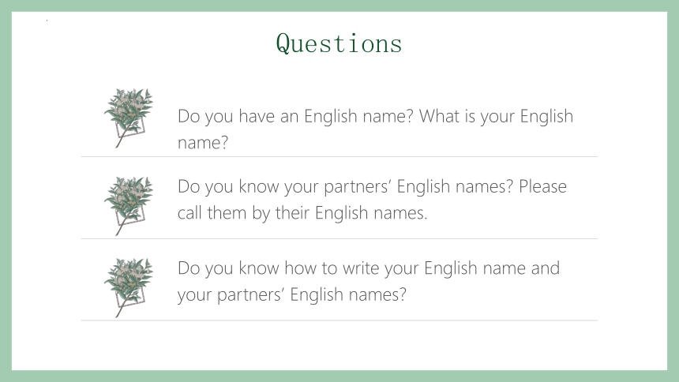
Task: Select the divider line below the third question
Action: [x=339, y=320]
